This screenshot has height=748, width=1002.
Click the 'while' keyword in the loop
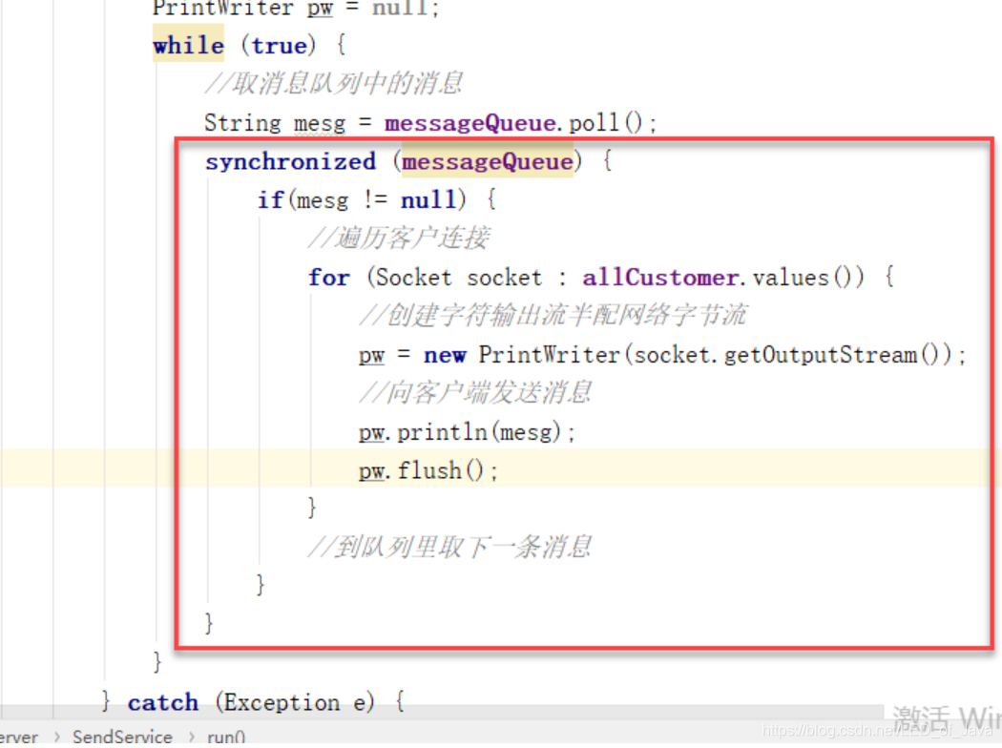click(x=189, y=45)
